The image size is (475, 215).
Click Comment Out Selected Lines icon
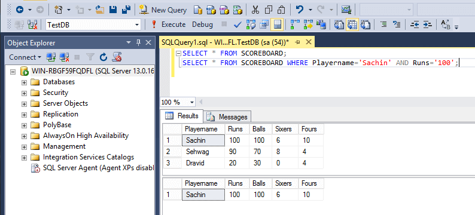point(383,24)
